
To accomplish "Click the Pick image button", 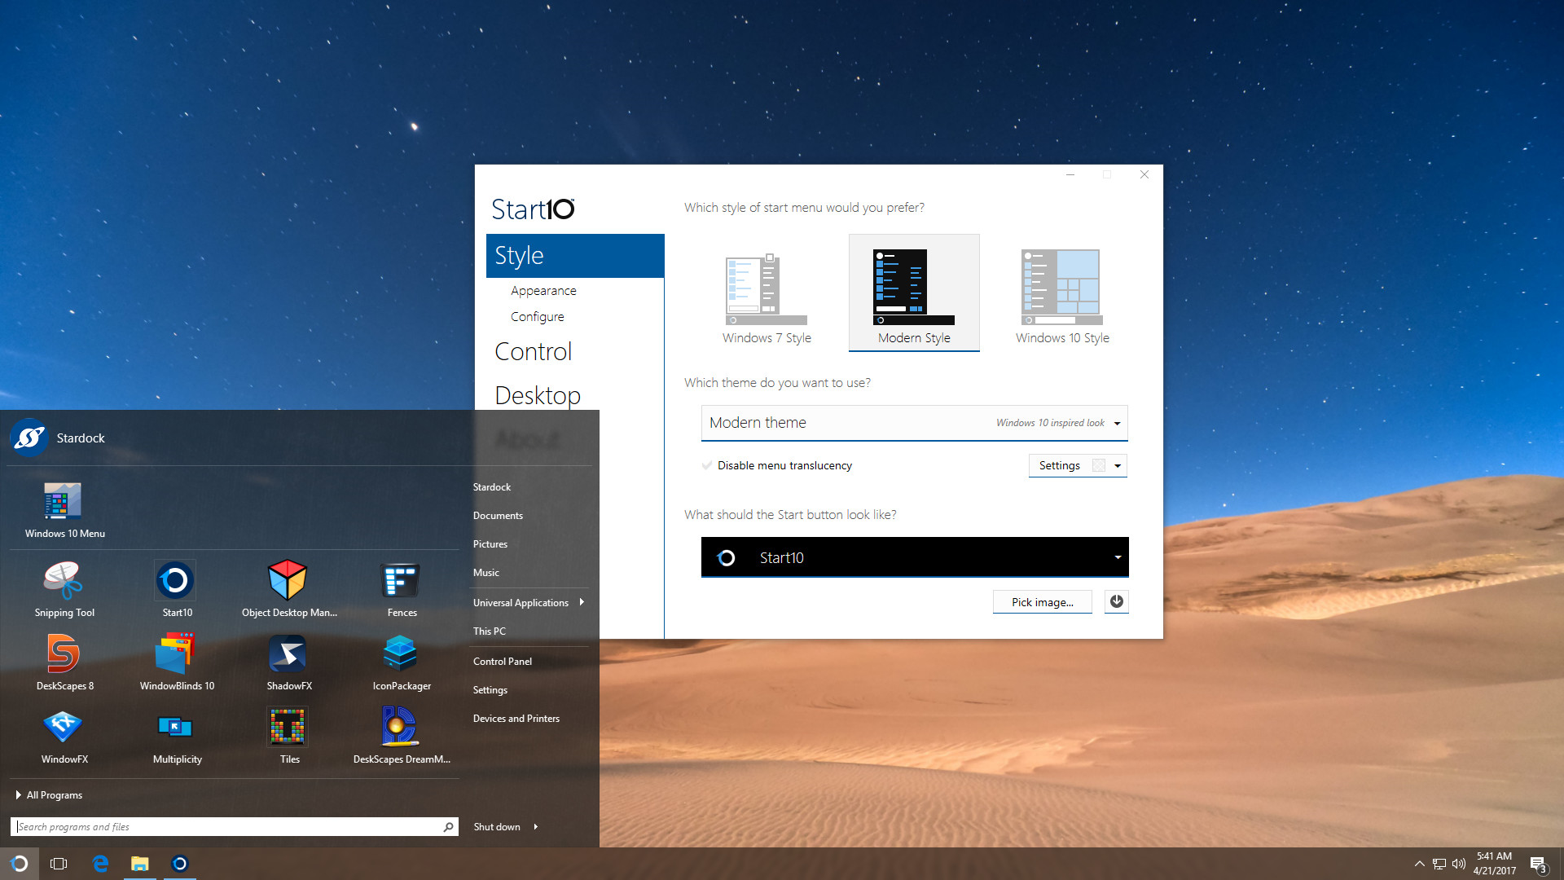I will [x=1042, y=601].
